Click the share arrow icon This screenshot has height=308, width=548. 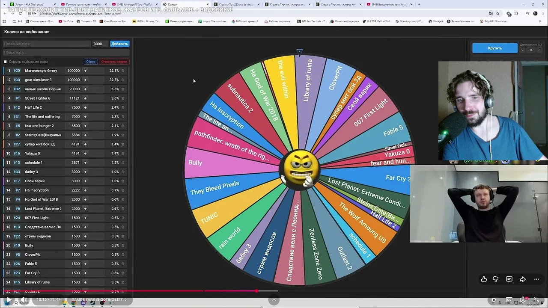tap(523, 279)
